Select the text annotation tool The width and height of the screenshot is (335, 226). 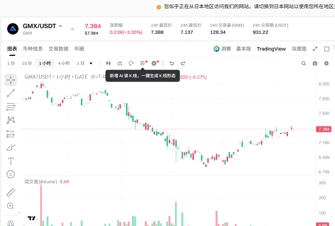11,161
